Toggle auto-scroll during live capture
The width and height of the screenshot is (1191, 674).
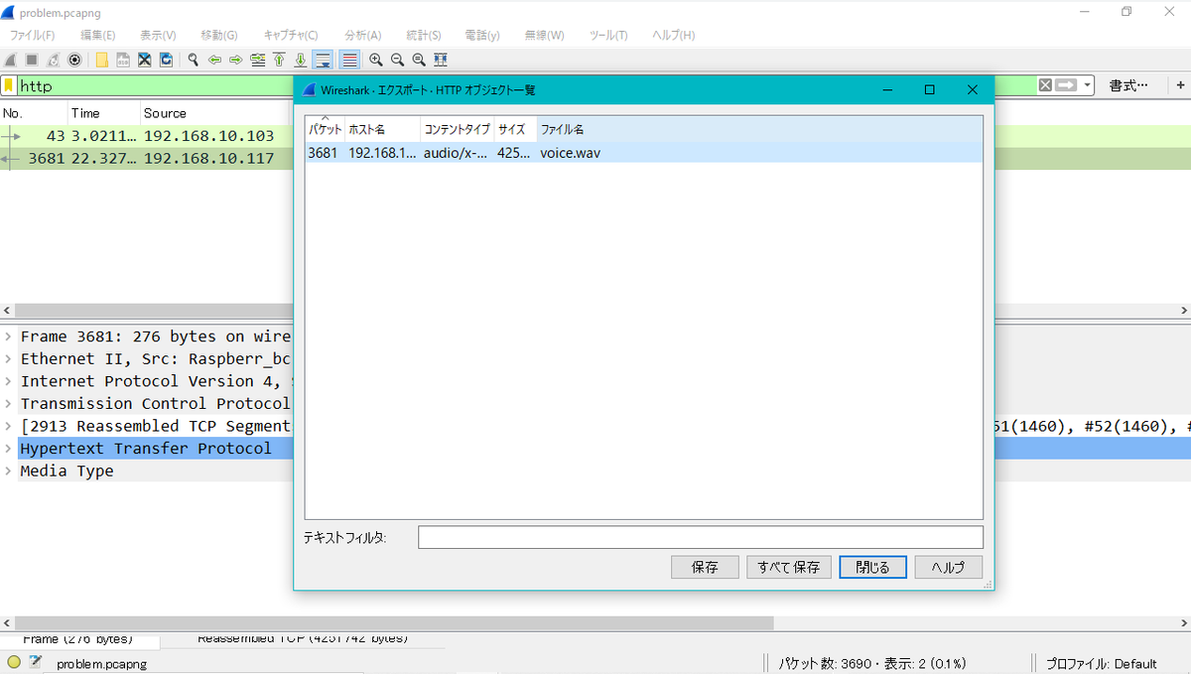323,60
